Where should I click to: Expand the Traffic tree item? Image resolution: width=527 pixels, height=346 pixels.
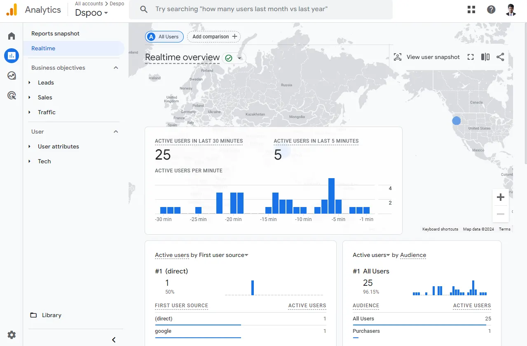point(30,112)
